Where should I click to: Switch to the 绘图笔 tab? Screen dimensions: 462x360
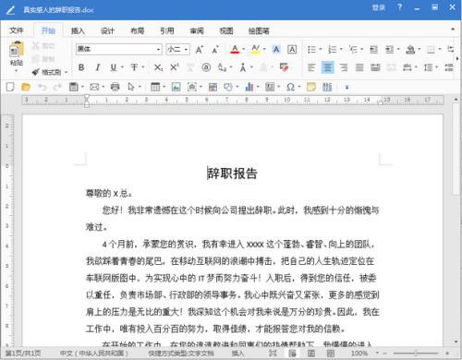click(x=259, y=30)
